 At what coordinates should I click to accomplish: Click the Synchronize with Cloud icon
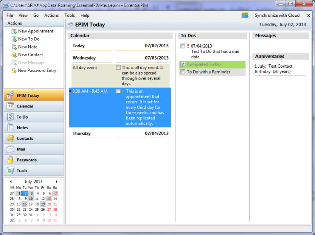pyautogui.click(x=245, y=15)
